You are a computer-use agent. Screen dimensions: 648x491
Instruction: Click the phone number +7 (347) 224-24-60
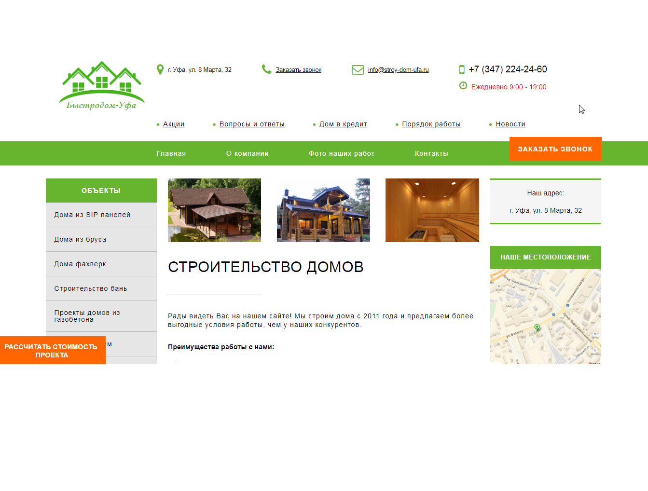(508, 69)
